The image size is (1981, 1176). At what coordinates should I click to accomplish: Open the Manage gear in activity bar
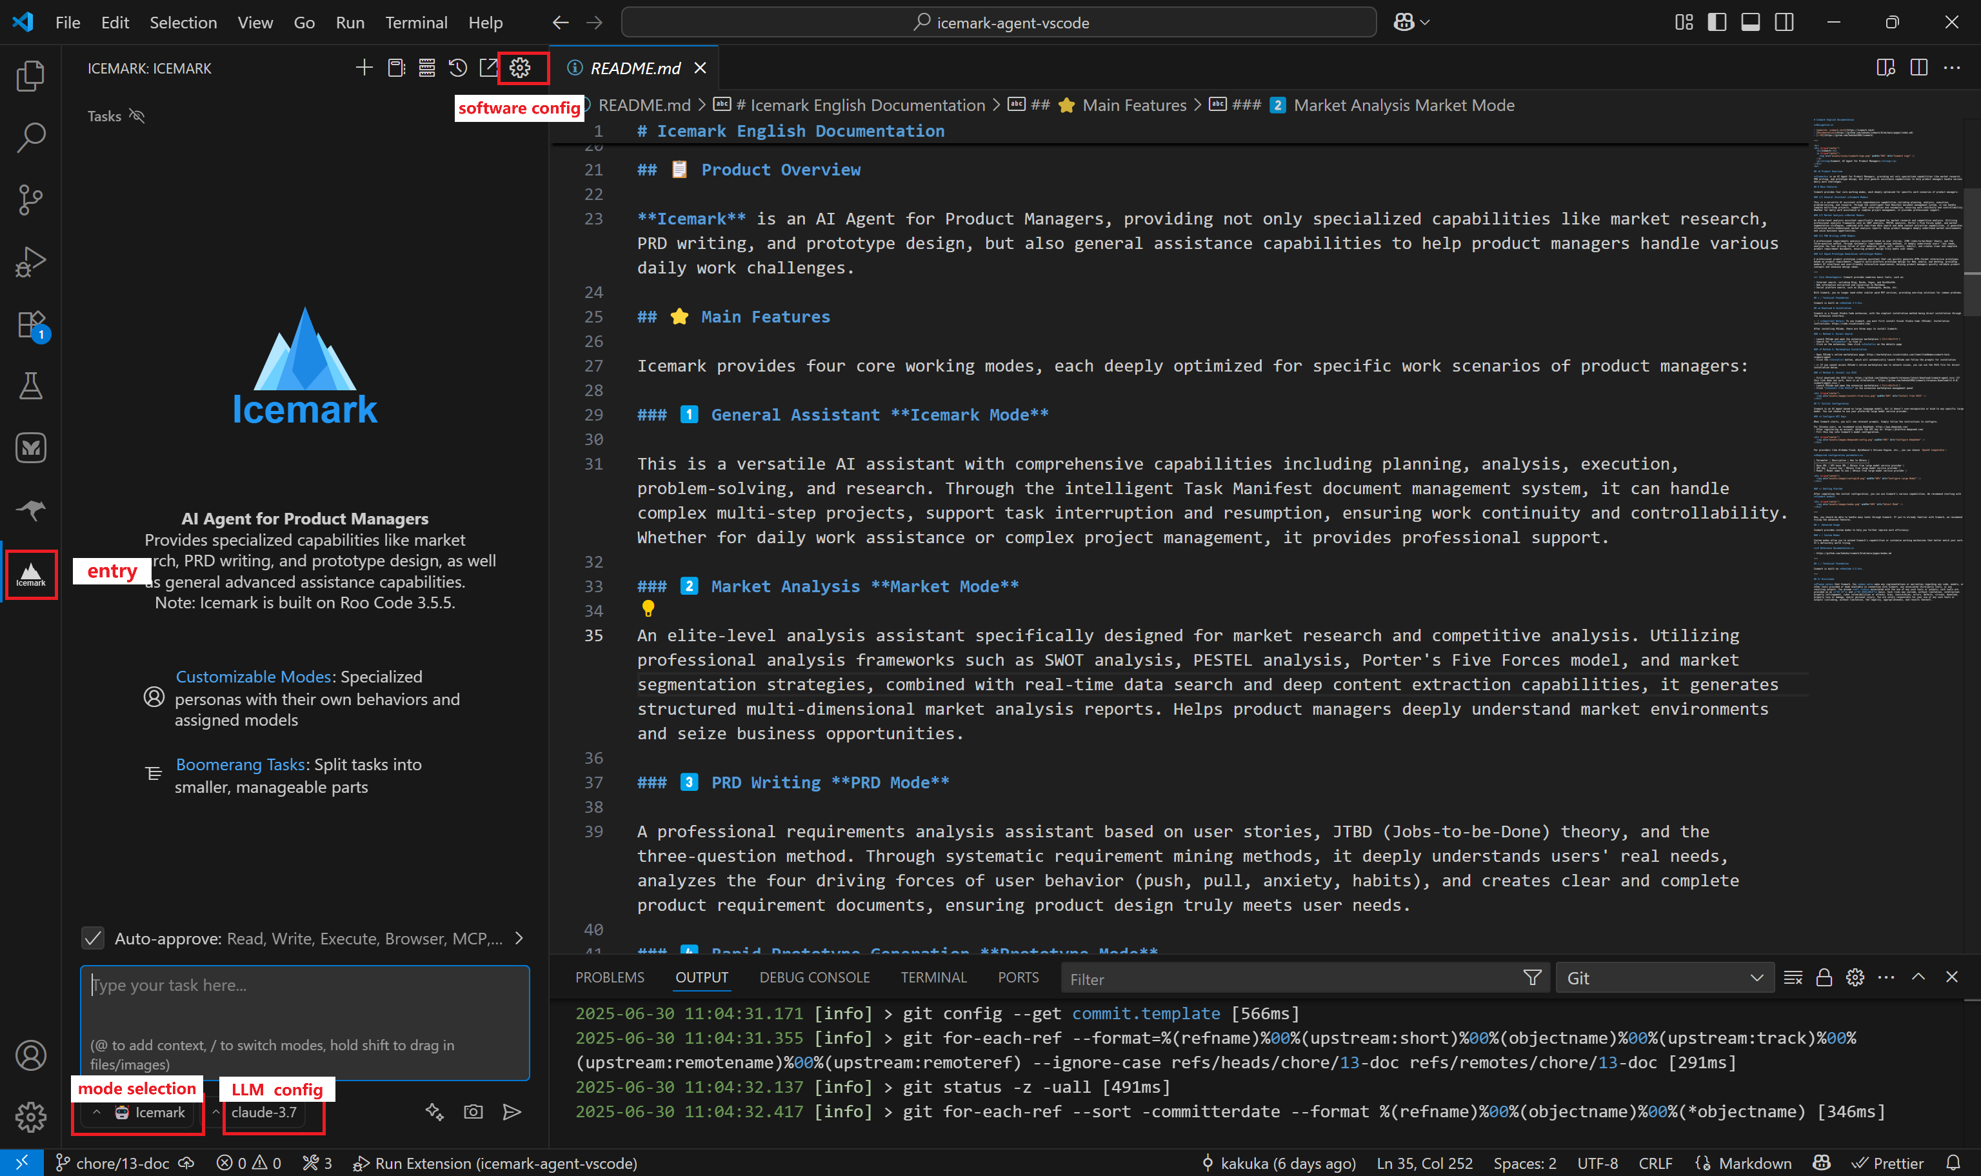click(x=30, y=1117)
